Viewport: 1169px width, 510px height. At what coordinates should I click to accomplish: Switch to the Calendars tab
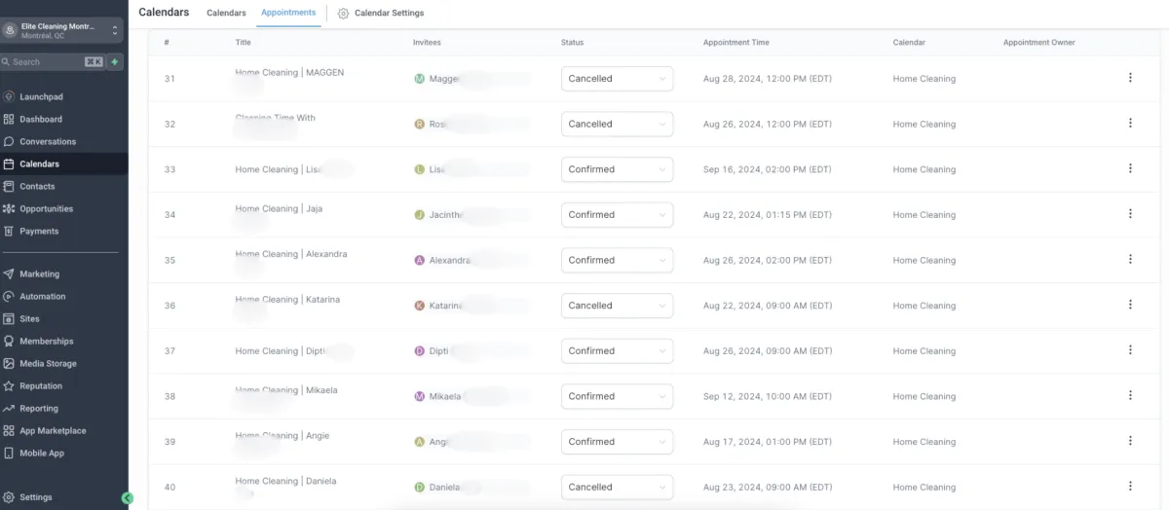226,13
